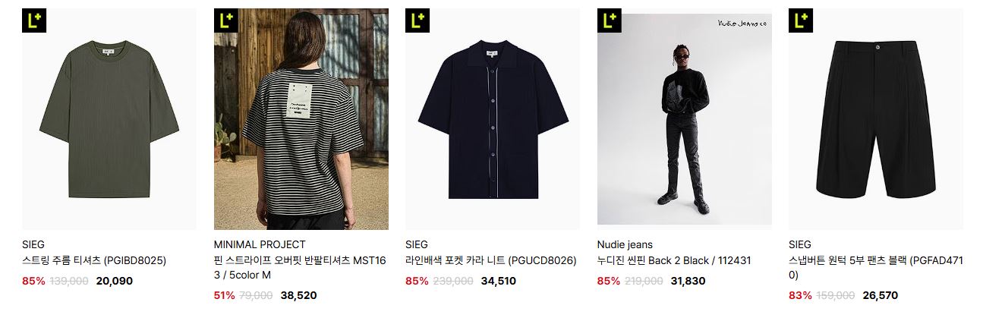Screen dimensions: 983x321
Task: Click the 34,510 sale price
Action: 499,281
